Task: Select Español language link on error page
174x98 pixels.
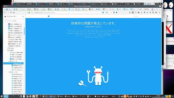Action: tap(119, 30)
